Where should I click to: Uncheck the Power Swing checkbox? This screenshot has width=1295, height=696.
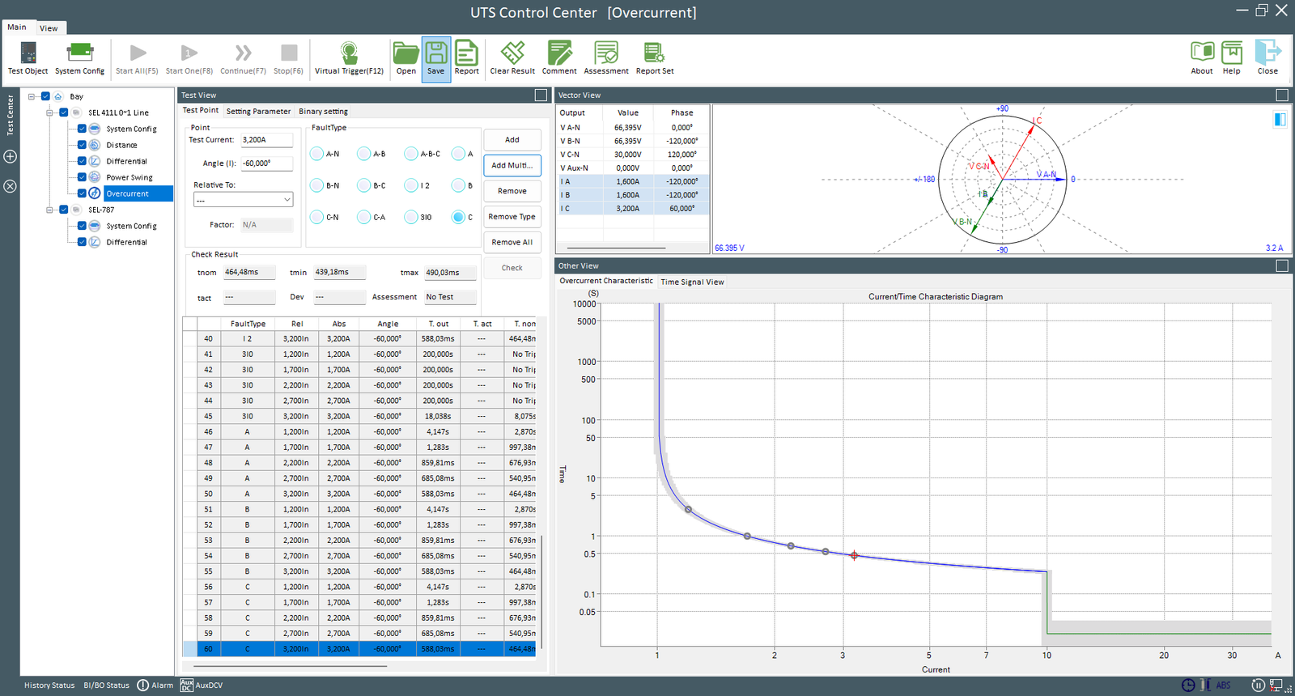(x=82, y=177)
